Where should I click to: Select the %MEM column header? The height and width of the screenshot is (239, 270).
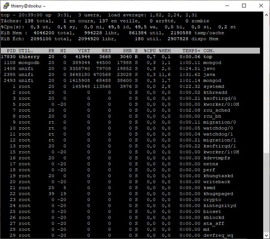[x=165, y=51]
